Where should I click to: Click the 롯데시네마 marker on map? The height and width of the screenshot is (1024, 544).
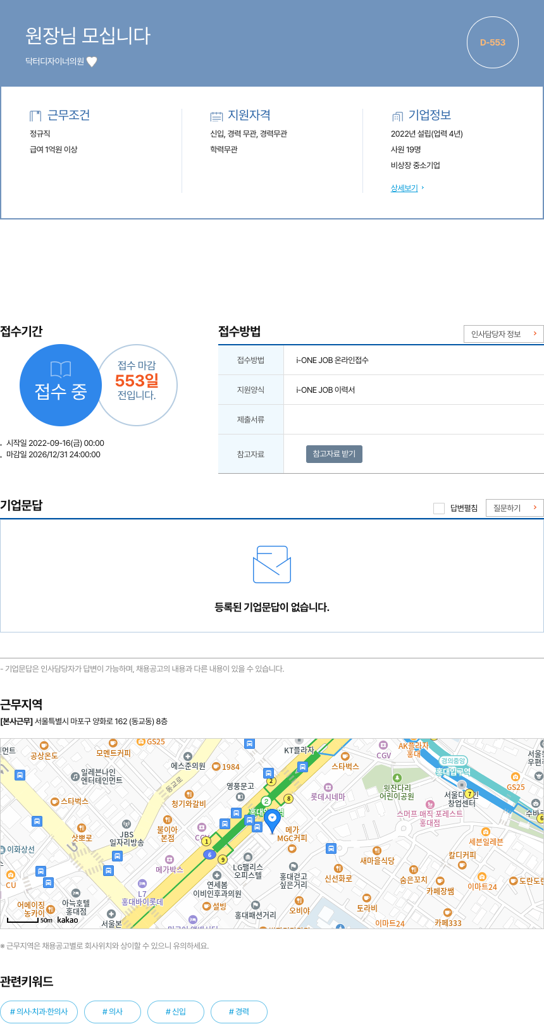[x=328, y=787]
